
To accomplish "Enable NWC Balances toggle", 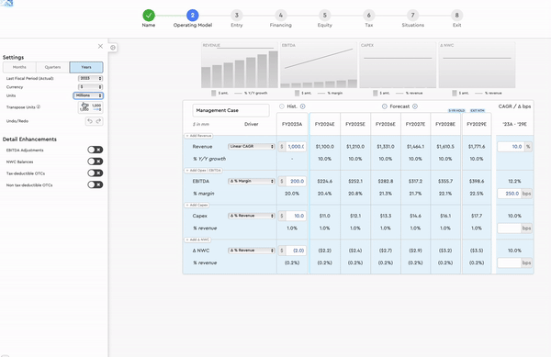I will coord(96,162).
